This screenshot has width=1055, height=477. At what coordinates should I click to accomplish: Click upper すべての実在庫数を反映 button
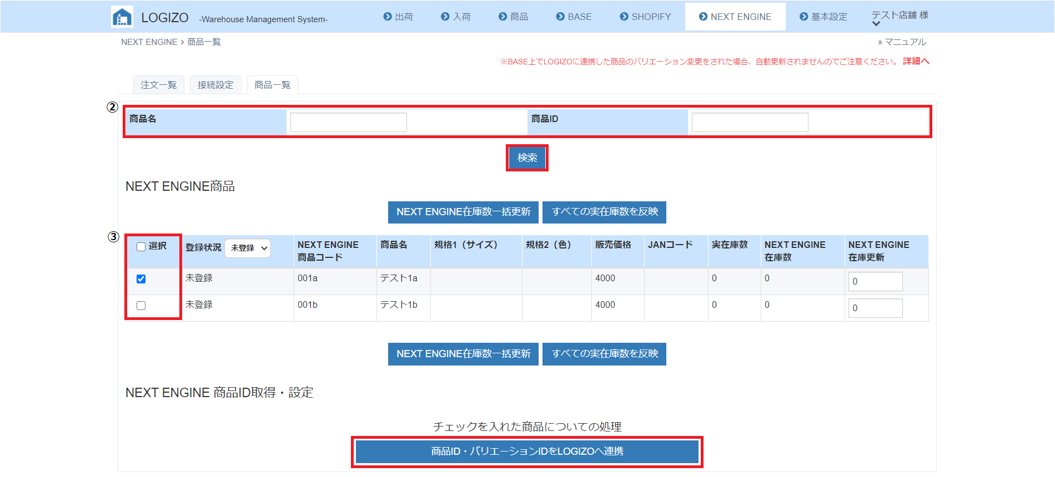(605, 212)
